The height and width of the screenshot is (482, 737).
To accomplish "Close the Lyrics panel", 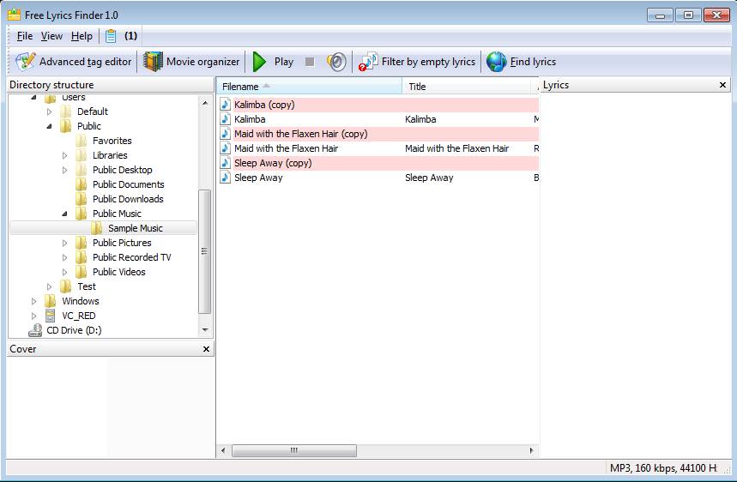I will (x=722, y=85).
